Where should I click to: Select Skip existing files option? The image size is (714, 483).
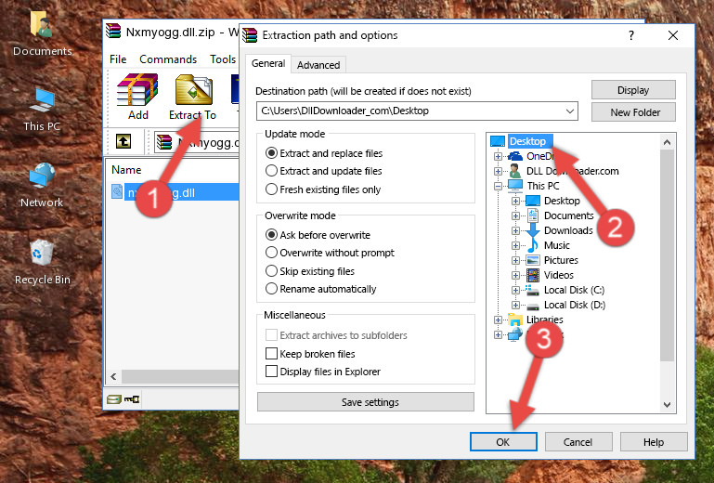[271, 270]
